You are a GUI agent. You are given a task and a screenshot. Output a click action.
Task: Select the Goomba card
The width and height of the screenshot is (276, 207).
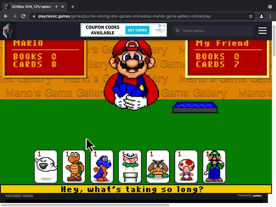point(158,167)
